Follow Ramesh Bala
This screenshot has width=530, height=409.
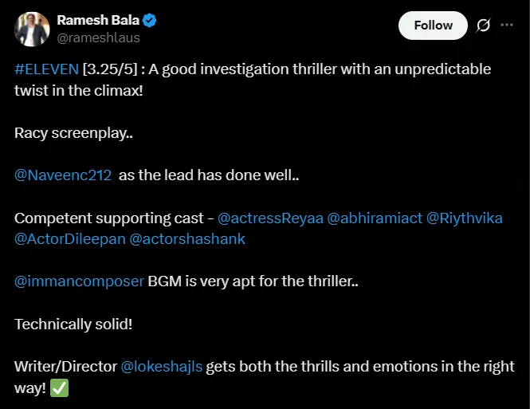[433, 26]
